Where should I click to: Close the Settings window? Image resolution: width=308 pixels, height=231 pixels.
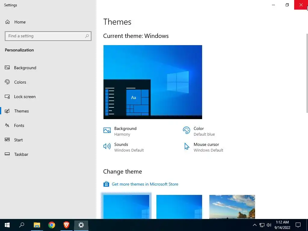[301, 5]
